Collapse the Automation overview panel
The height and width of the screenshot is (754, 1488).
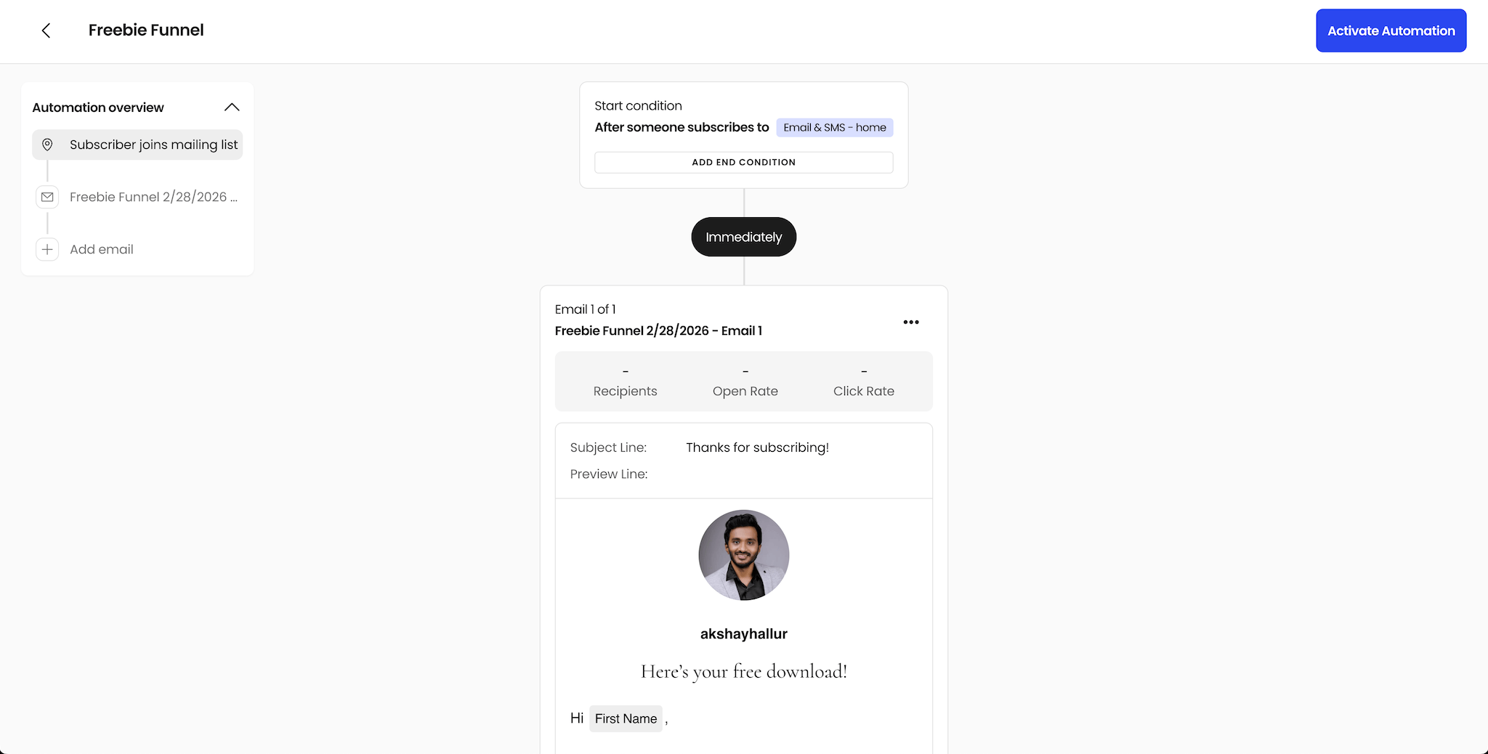[231, 107]
